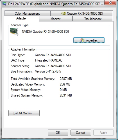This screenshot has height=140, width=118.
Task: Switch to the Color Management tab
Action: [x=27, y=13]
